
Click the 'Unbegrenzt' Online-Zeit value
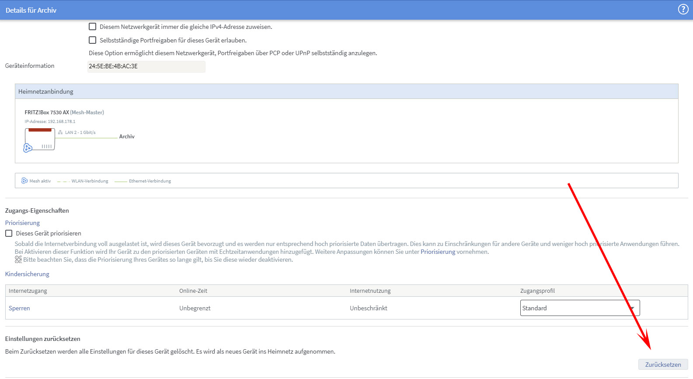195,308
